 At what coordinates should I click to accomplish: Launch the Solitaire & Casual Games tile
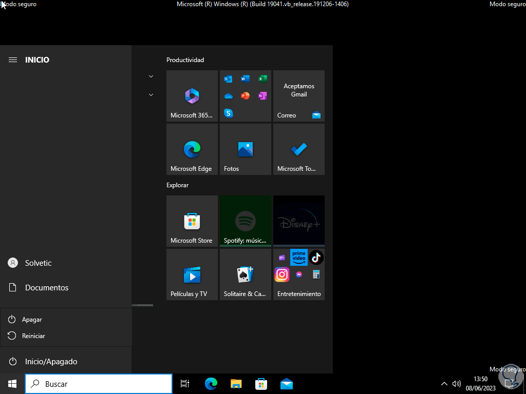[x=245, y=274]
